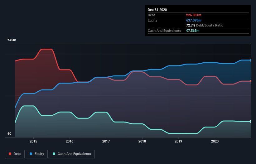The height and width of the screenshot is (164, 256).
Task: Click the €7.565m cash value
Action: point(193,31)
